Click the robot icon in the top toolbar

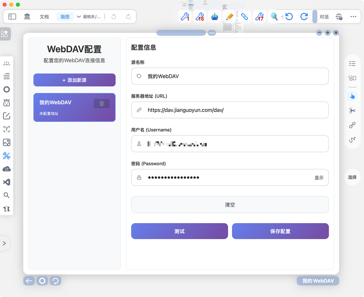[x=215, y=17]
